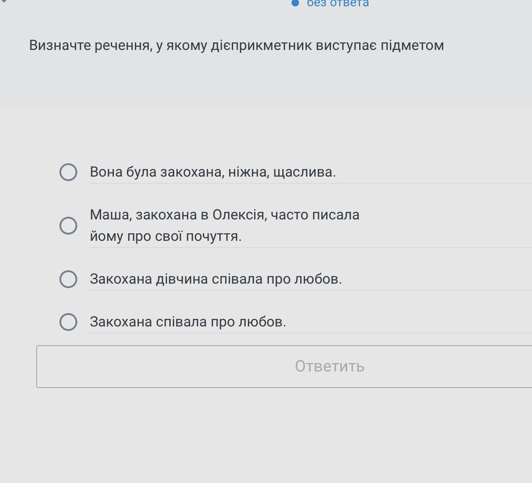Pick the "Закохана співала про любов" radio button

[x=68, y=322]
